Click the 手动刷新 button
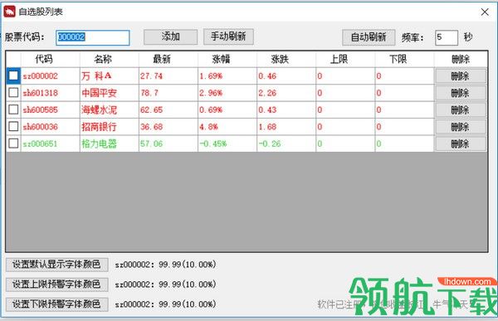The height and width of the screenshot is (321, 498). (x=228, y=36)
